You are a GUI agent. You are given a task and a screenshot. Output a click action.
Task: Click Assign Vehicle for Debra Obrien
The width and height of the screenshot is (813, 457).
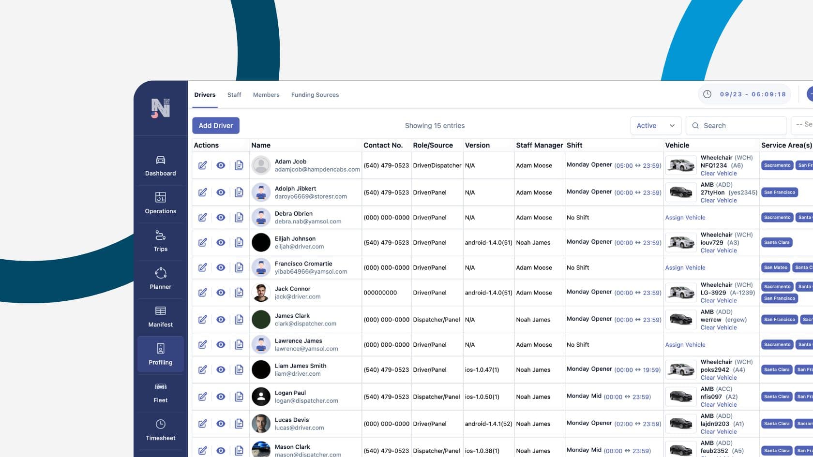[685, 218]
